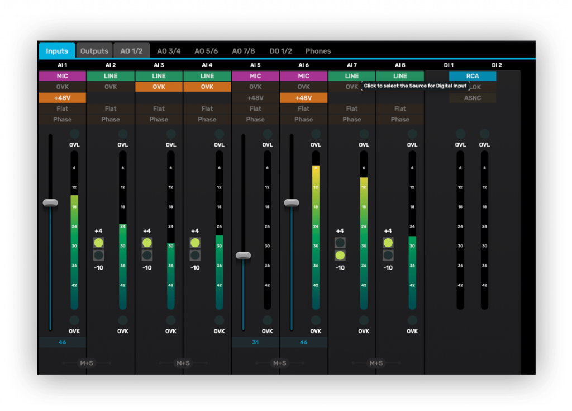
Task: Open the RCA digital input source selector
Action: tap(473, 76)
